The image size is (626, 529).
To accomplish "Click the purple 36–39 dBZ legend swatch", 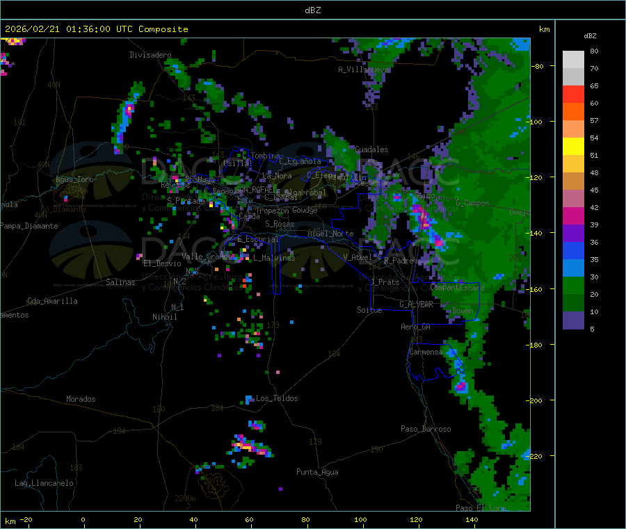I will (x=573, y=234).
